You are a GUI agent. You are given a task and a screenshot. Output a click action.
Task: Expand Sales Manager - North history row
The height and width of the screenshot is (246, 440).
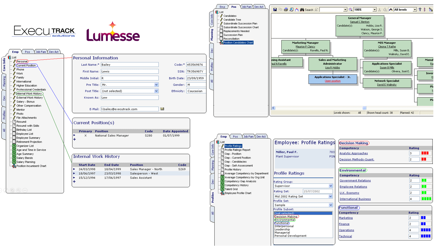click(x=74, y=169)
